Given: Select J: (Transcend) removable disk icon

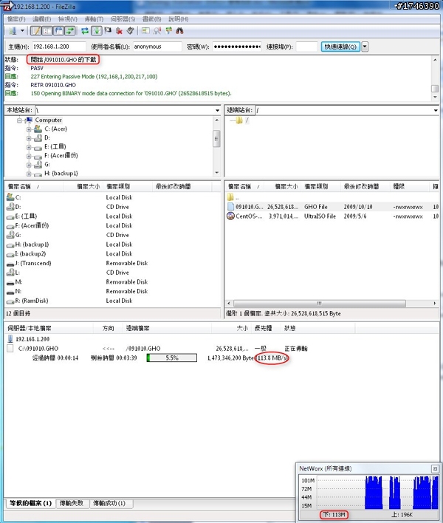Looking at the screenshot, I should (10, 264).
